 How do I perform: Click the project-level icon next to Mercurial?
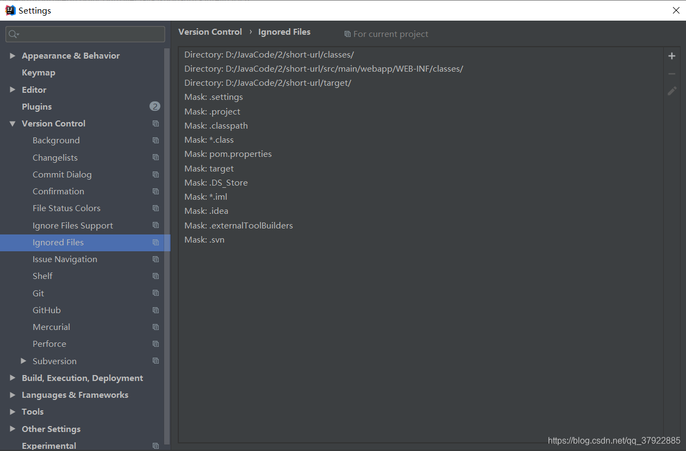(x=156, y=327)
